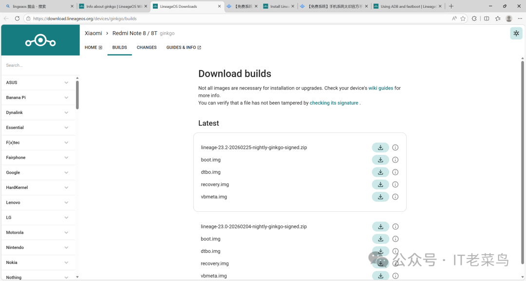Switch to 'Install Linea' browser tab
Image resolution: width=526 pixels, height=281 pixels.
279,6
